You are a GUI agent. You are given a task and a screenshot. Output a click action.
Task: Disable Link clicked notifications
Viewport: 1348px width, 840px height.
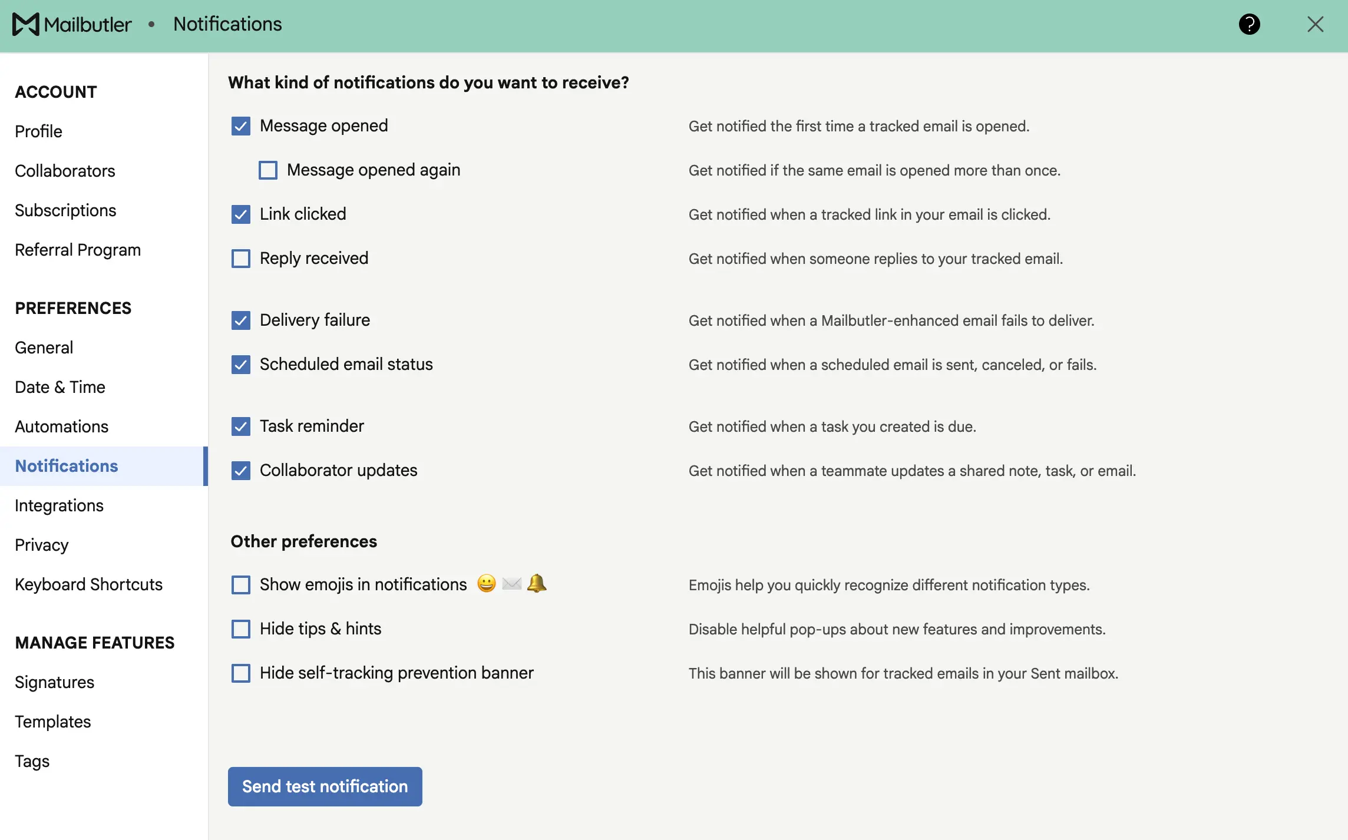241,214
